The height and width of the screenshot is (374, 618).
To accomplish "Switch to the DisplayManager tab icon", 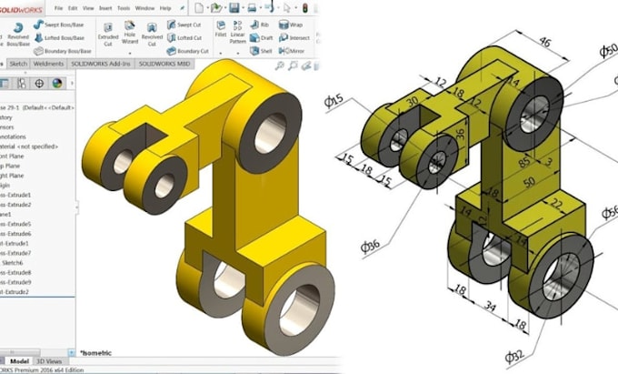I will (57, 83).
